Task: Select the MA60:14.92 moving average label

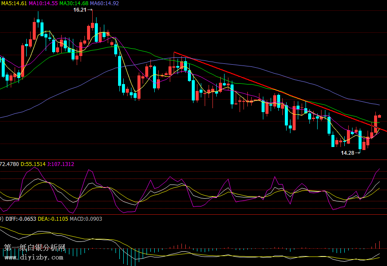Action: (104, 3)
